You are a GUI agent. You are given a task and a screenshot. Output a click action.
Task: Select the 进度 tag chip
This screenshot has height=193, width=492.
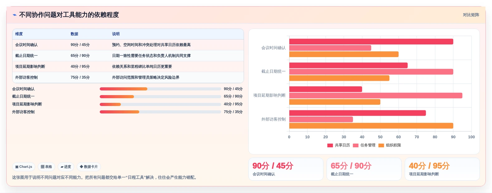click(x=66, y=167)
